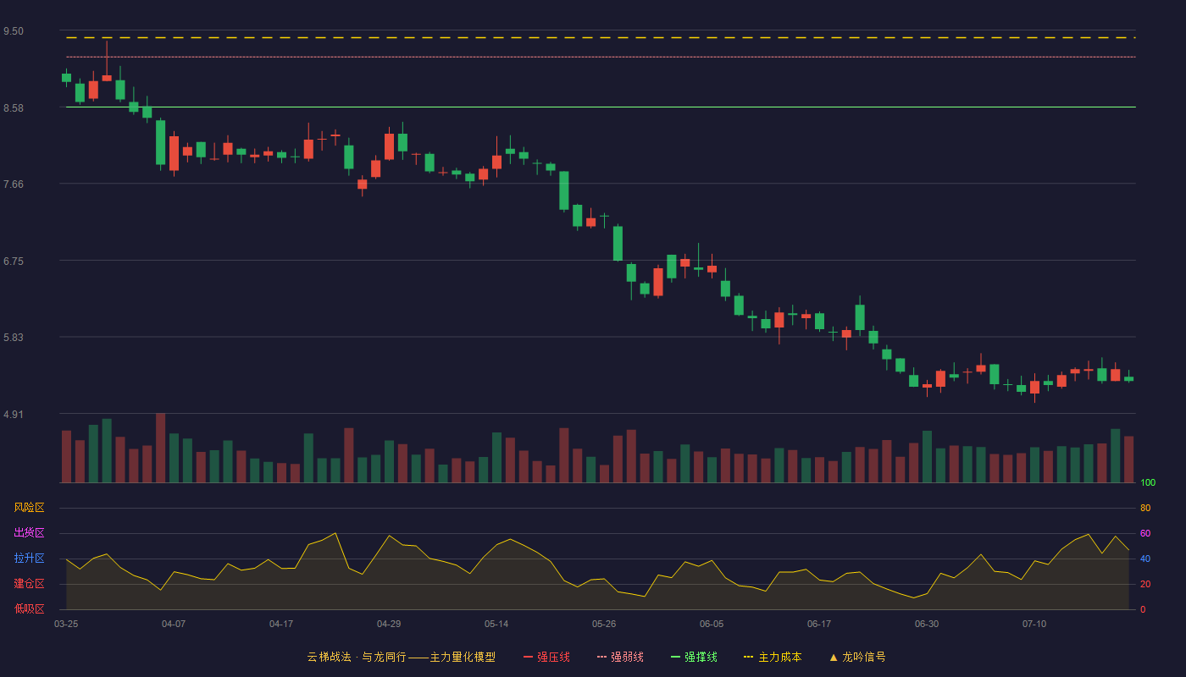Viewport: 1186px width, 677px height.
Task: Click the green 强撑线 legend line marker
Action: click(675, 657)
